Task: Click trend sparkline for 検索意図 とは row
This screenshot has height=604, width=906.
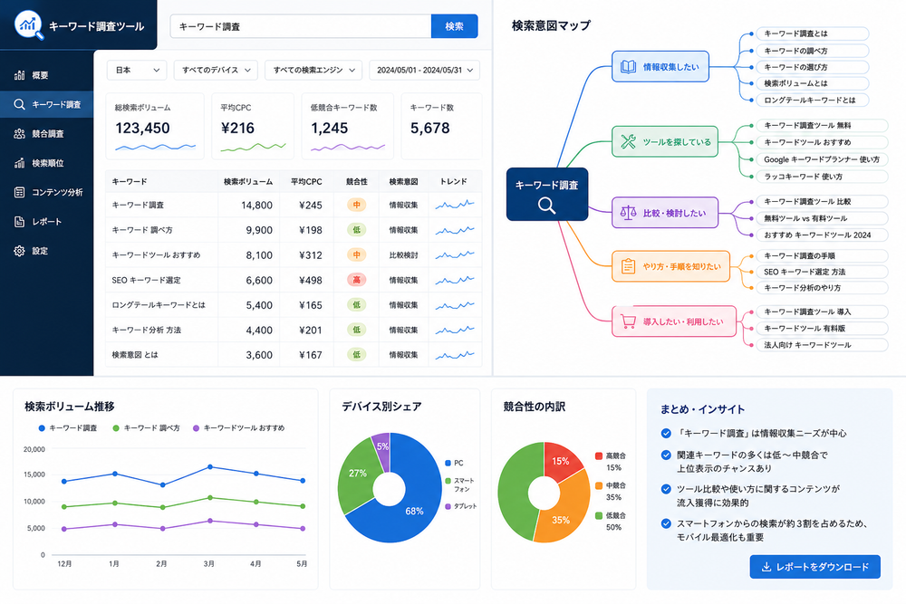Action: tap(455, 355)
